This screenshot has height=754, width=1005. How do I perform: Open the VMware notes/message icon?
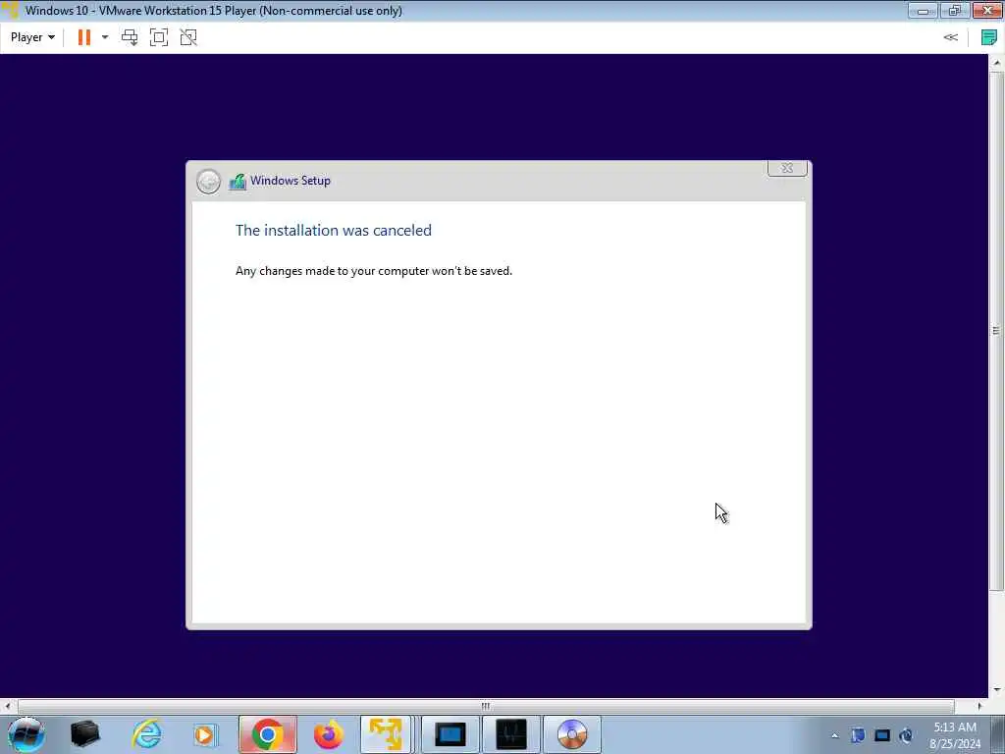pyautogui.click(x=989, y=37)
